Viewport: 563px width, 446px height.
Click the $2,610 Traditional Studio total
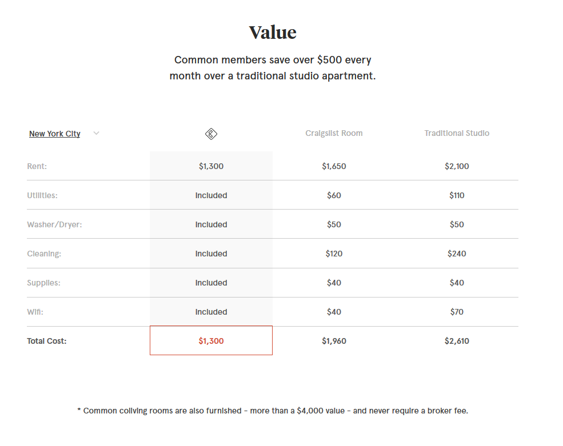click(457, 341)
